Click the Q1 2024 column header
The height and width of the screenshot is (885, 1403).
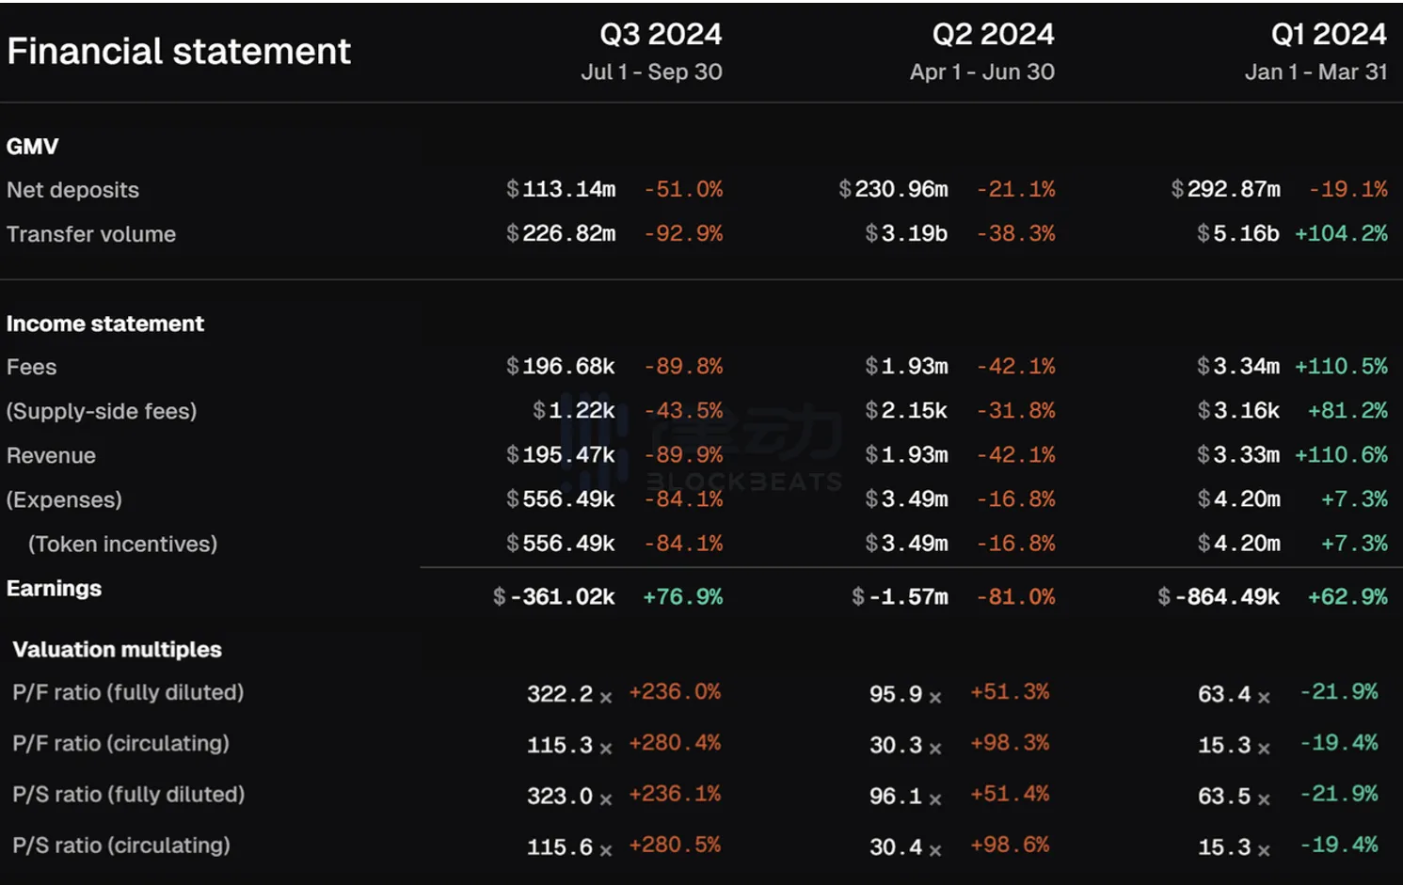1328,35
